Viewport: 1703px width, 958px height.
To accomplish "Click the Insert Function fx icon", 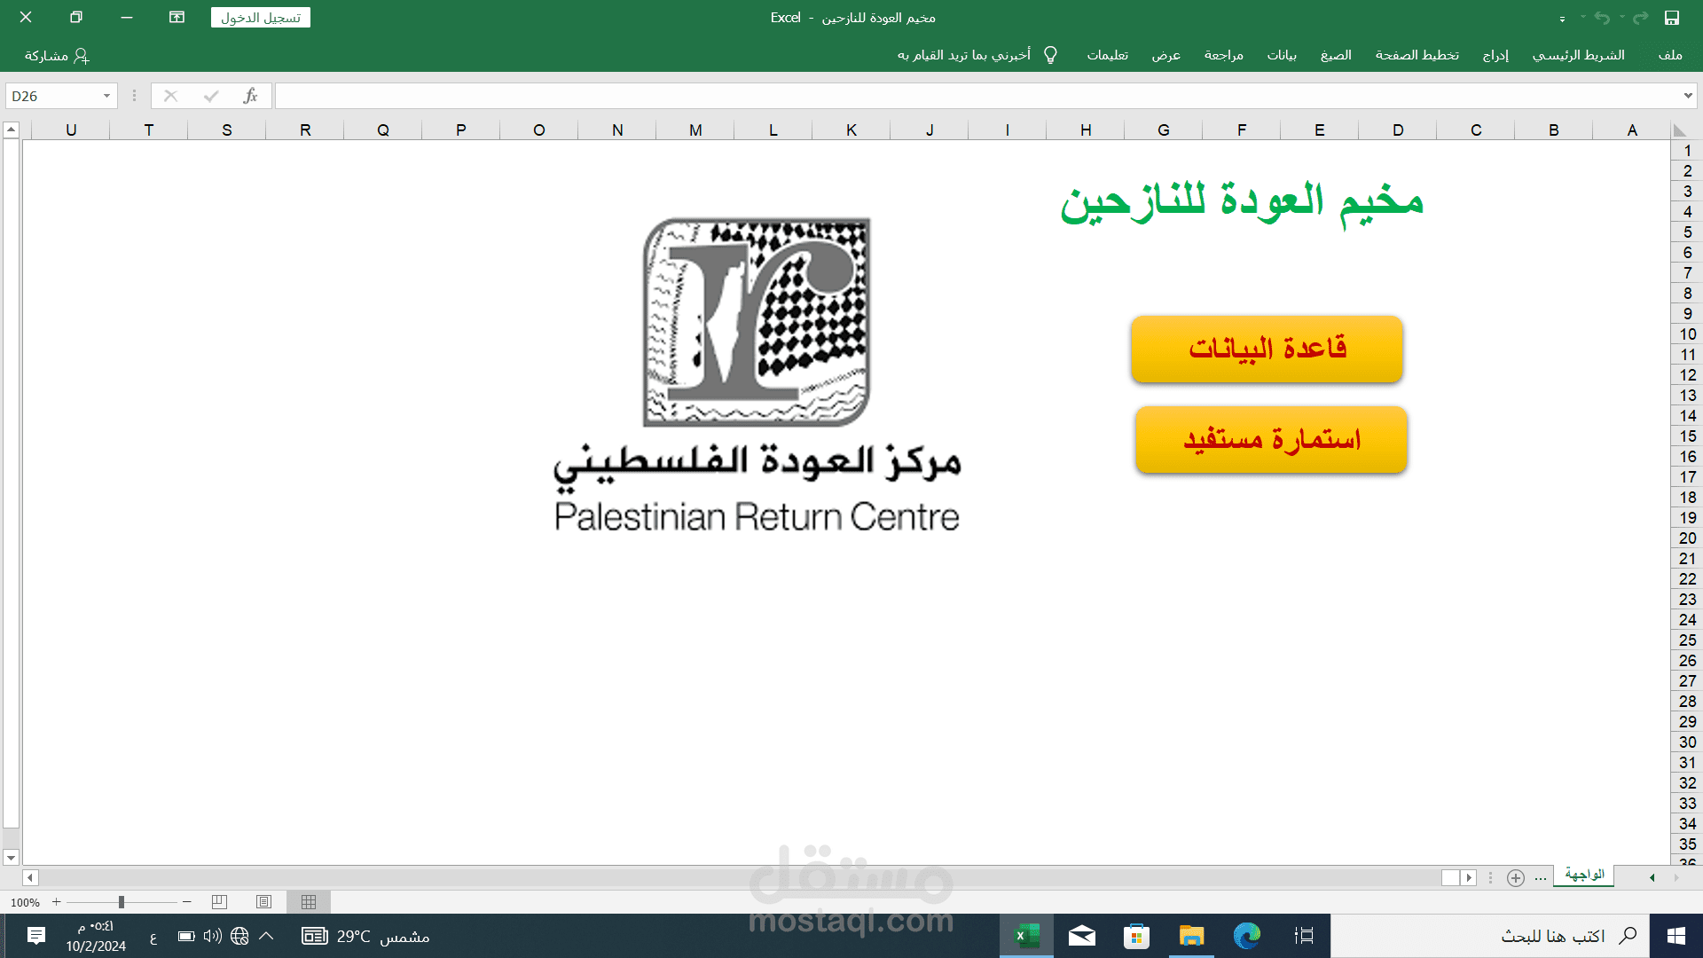I will tap(251, 96).
